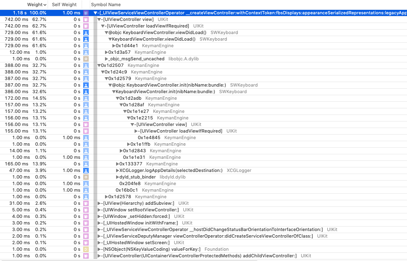The height and width of the screenshot is (261, 407).
Task: Collapse the 0x1d28af KeymanEngine node
Action: [x=121, y=105]
